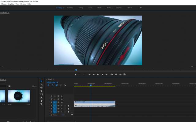The height and width of the screenshot is (122, 196).
Task: Toggle track lock for V3
Action: 51,96
